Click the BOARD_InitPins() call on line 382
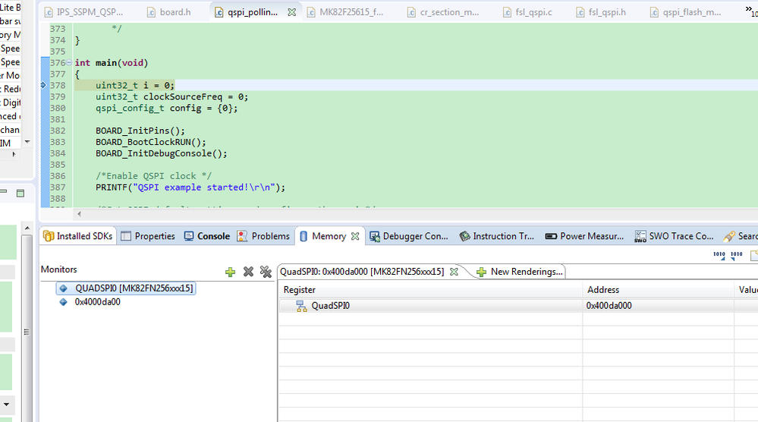The height and width of the screenshot is (422, 758). (140, 131)
